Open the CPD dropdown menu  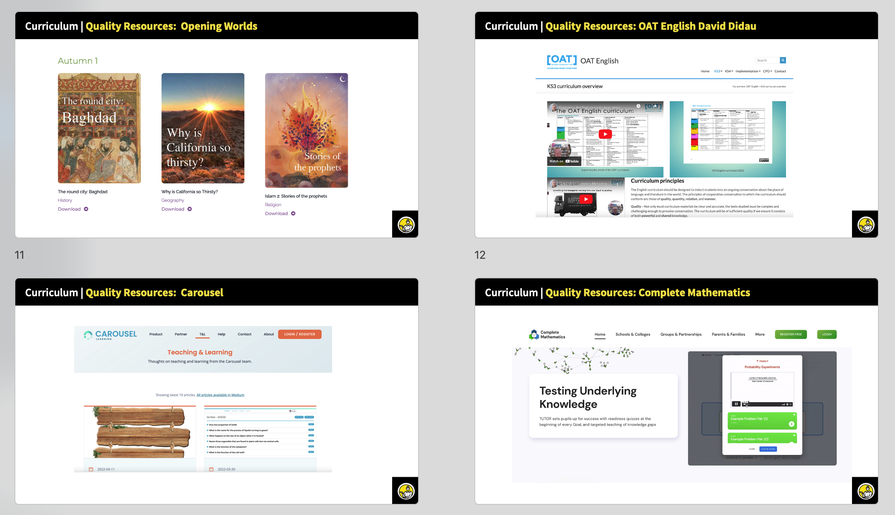[x=767, y=72]
